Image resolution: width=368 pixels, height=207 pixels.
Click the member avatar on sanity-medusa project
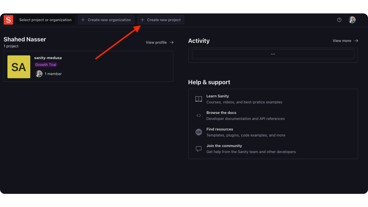tap(39, 74)
